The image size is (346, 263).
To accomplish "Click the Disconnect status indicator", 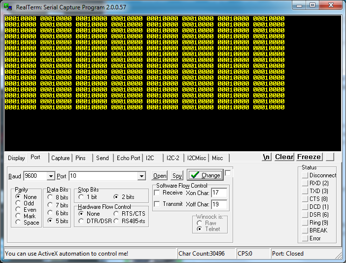I will coord(305,175).
